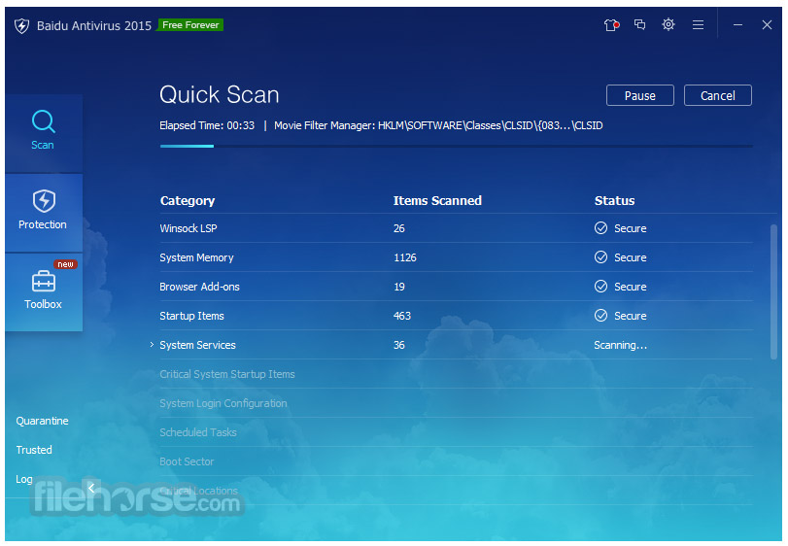
Task: Click the Items Scanned column header
Action: [x=437, y=200]
